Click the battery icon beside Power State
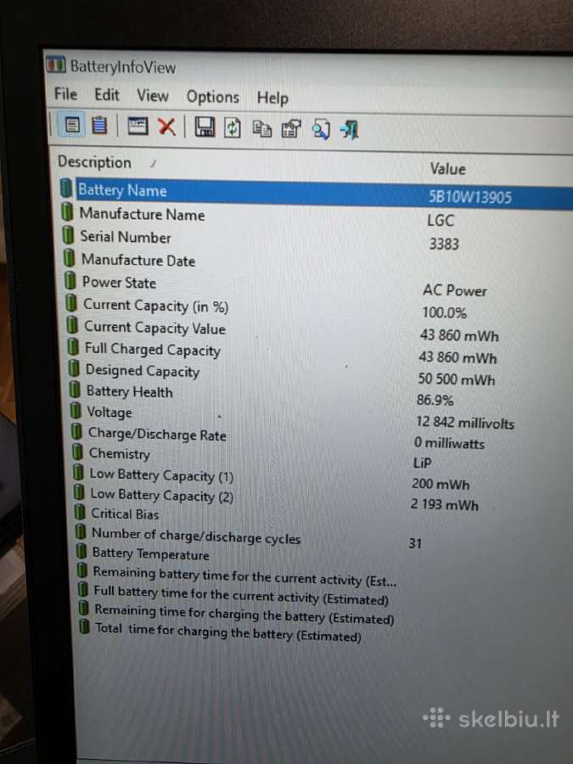 pyautogui.click(x=70, y=281)
